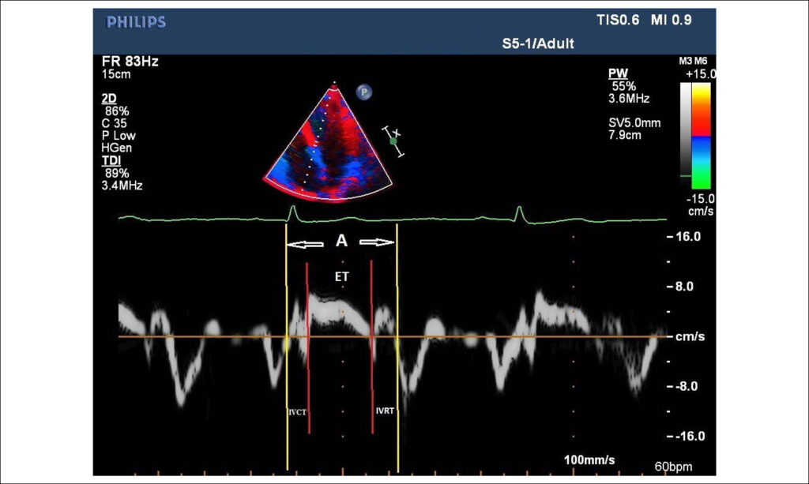Click the S5-1/Adult transducer preset text
This screenshot has height=484, width=809.
click(538, 43)
